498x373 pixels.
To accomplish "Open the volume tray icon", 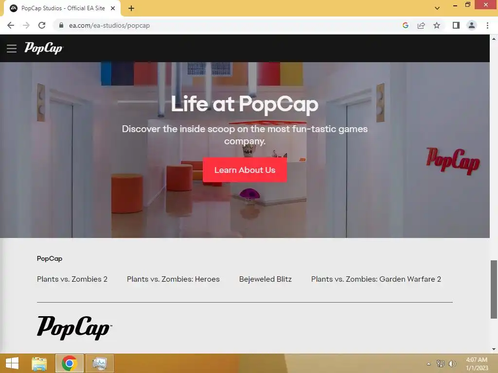I will [x=452, y=363].
